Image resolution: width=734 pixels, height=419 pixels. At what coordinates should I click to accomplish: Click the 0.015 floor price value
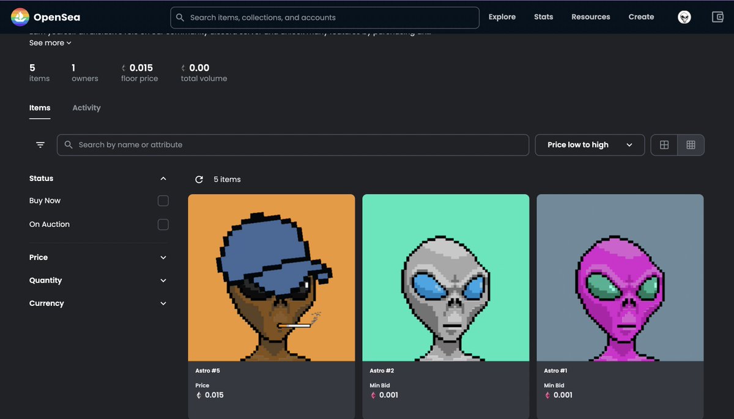141,68
